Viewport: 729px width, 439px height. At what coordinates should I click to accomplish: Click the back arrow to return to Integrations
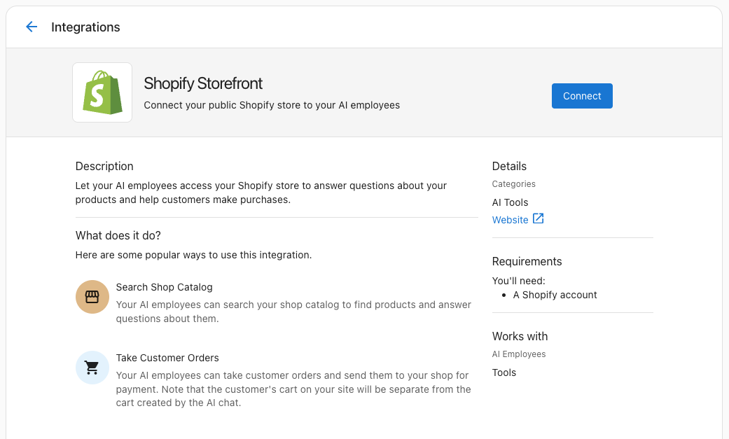[31, 27]
